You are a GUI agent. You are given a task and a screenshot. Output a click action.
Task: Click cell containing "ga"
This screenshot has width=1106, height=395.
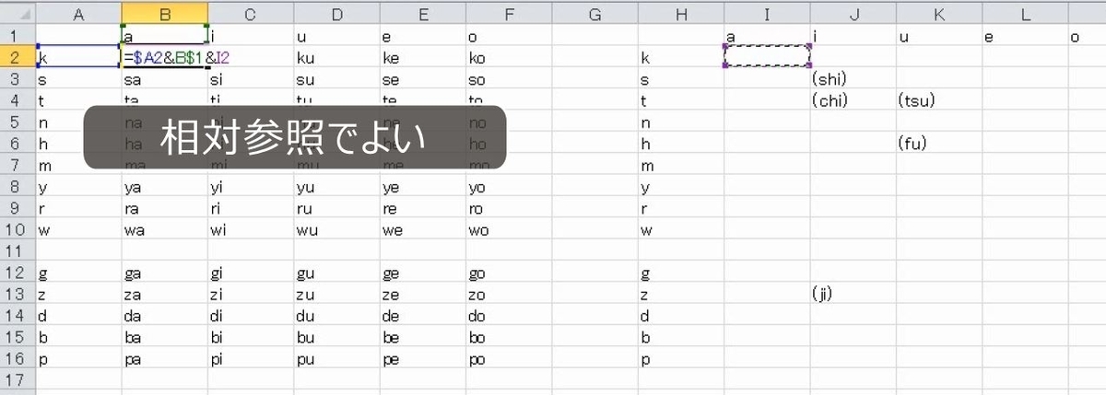click(x=164, y=273)
